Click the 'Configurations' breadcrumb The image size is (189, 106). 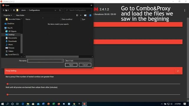pyautogui.click(x=34, y=10)
